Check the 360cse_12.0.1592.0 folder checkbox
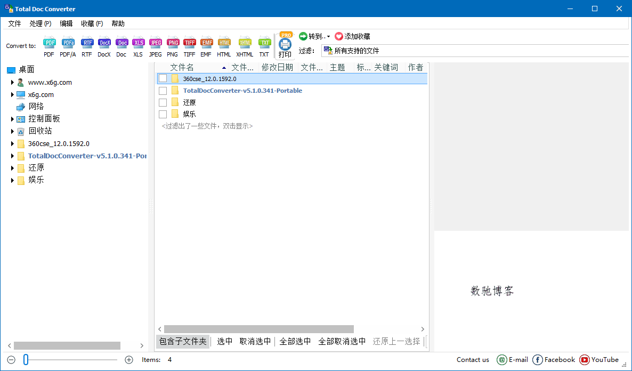Viewport: 632px width, 371px height. point(163,79)
